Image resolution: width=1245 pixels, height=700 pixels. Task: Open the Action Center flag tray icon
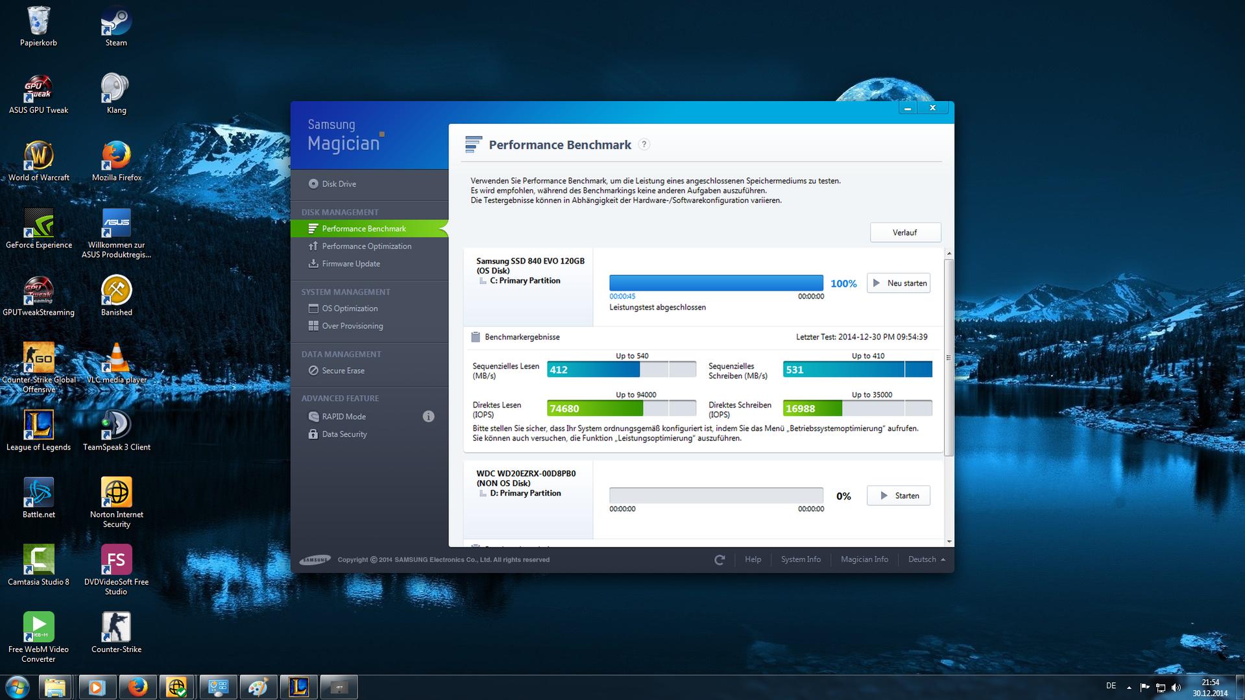click(x=1144, y=687)
